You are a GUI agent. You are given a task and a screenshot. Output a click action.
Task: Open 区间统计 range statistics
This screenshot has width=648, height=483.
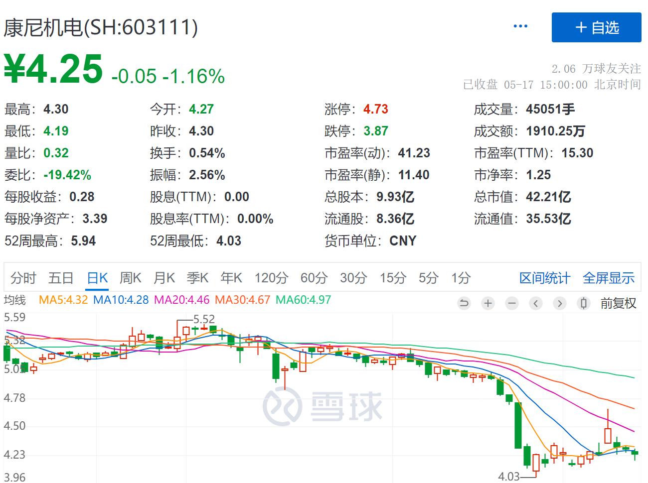point(544,278)
